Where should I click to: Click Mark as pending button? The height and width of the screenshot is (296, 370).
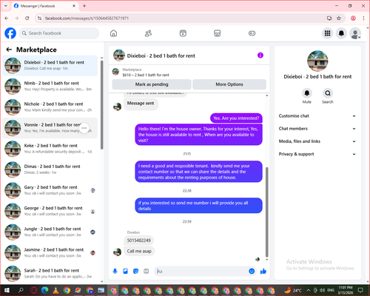click(152, 84)
